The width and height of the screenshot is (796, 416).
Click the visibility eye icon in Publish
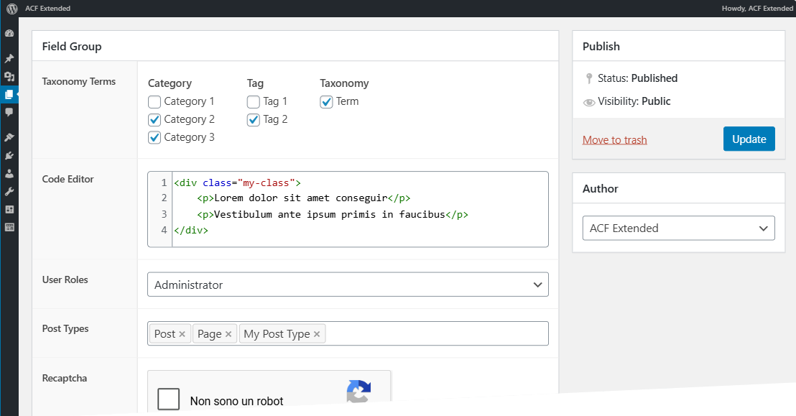point(589,102)
